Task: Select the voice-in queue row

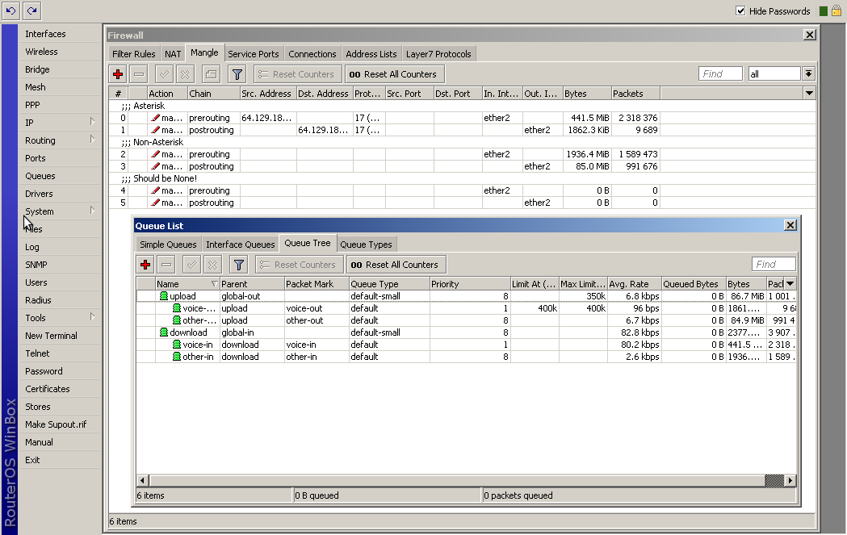Action: pyautogui.click(x=197, y=345)
